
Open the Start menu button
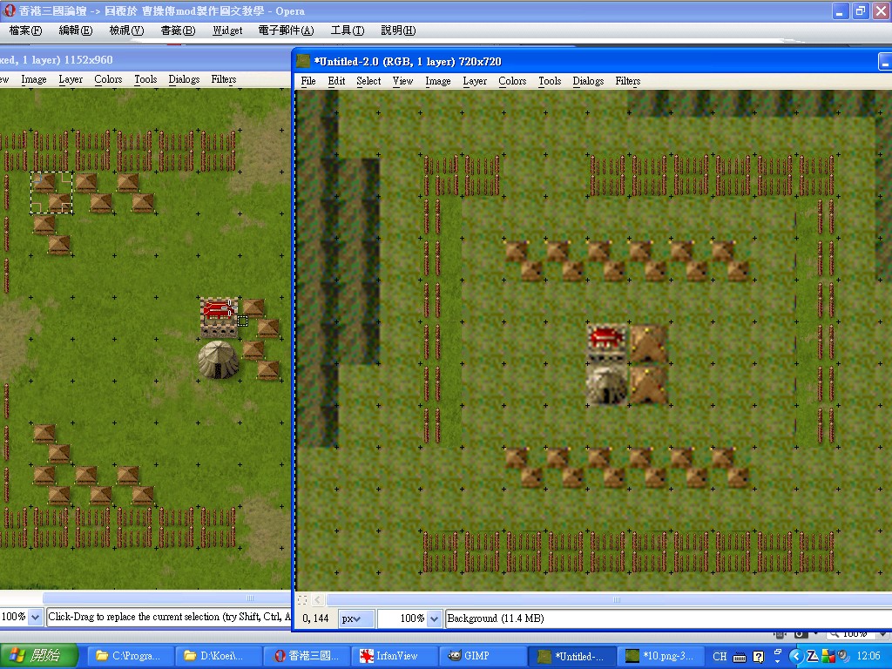click(38, 656)
